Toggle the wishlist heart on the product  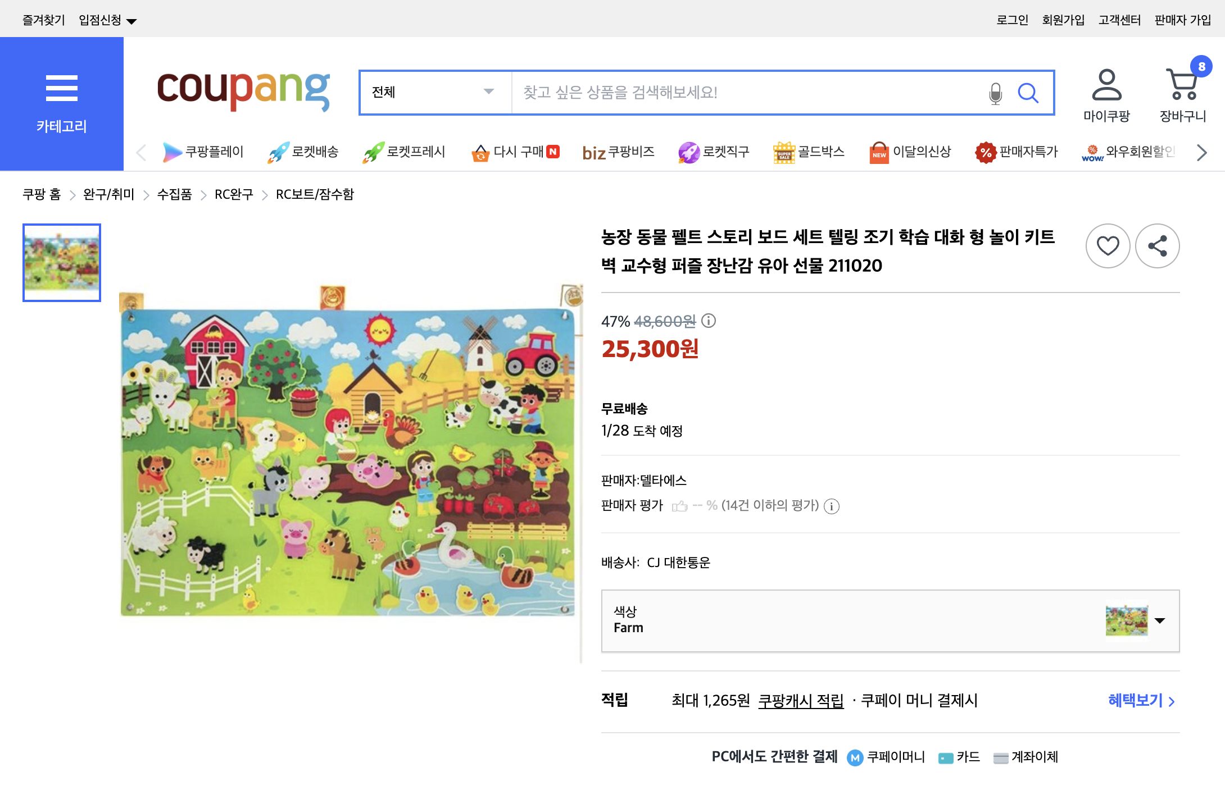1108,245
